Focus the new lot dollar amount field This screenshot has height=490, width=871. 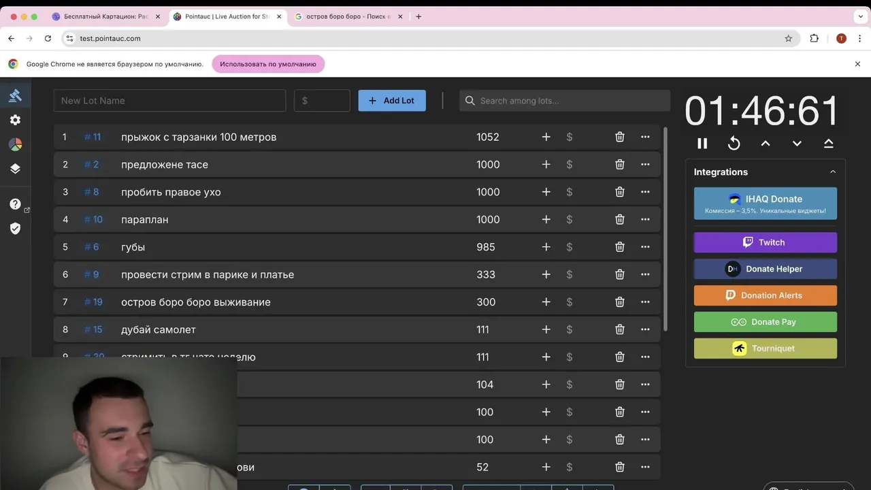click(322, 101)
